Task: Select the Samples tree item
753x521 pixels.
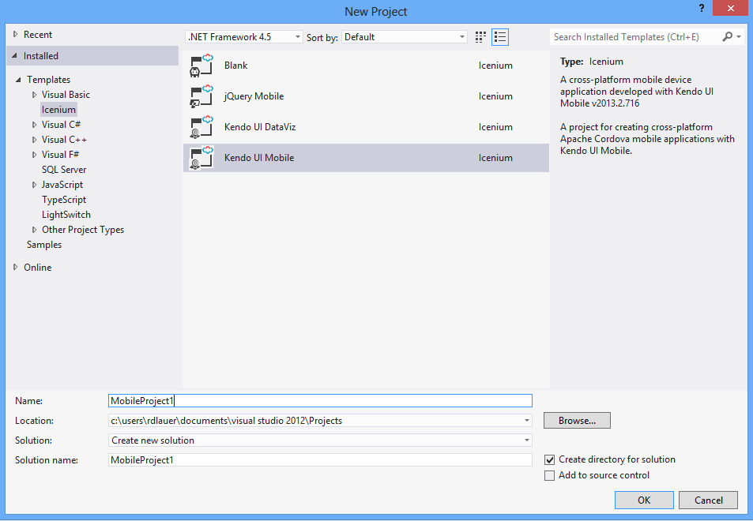Action: click(44, 245)
